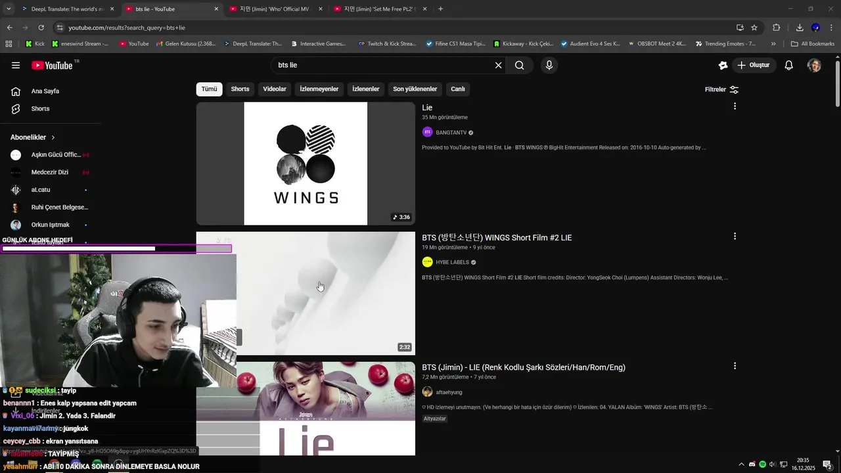Click the aftaehyung channel avatar
The width and height of the screenshot is (841, 473).
click(x=427, y=392)
